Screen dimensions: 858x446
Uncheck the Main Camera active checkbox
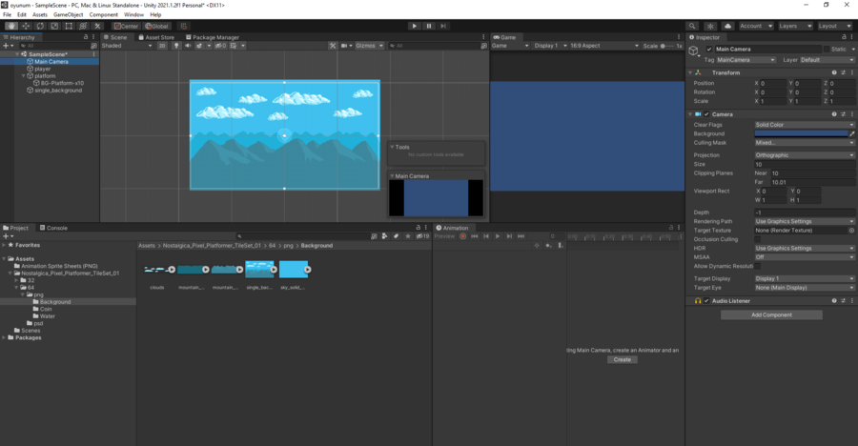pyautogui.click(x=709, y=49)
